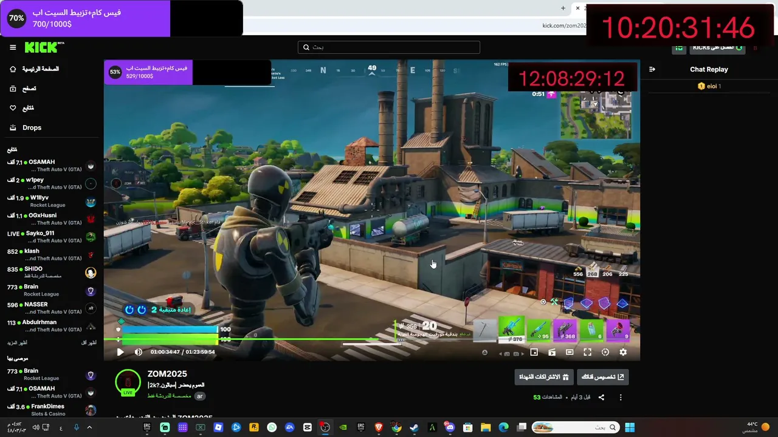Switch to theater mode

click(x=570, y=352)
